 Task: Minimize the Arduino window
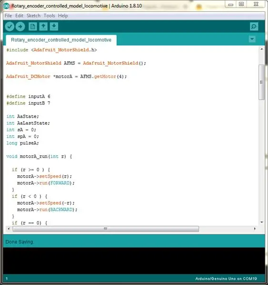click(x=231, y=4)
